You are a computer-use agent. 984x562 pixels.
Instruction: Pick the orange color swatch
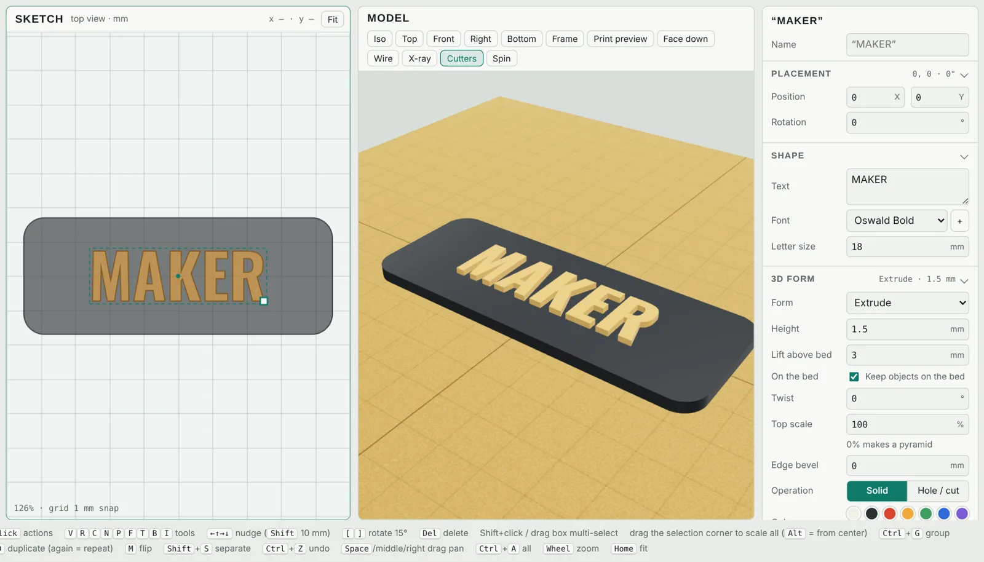[908, 513]
